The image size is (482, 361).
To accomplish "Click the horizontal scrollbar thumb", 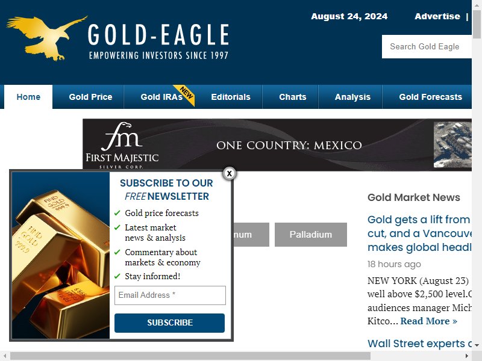I will tap(190, 356).
